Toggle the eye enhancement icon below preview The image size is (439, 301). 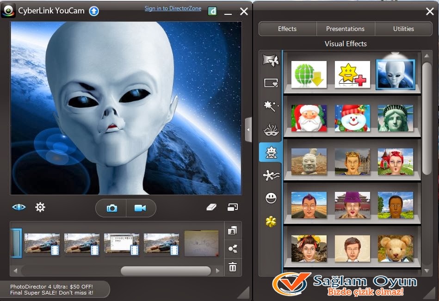click(x=19, y=207)
